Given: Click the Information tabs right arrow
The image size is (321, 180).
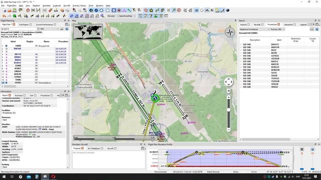Looking at the screenshot, I should (x=63, y=95).
